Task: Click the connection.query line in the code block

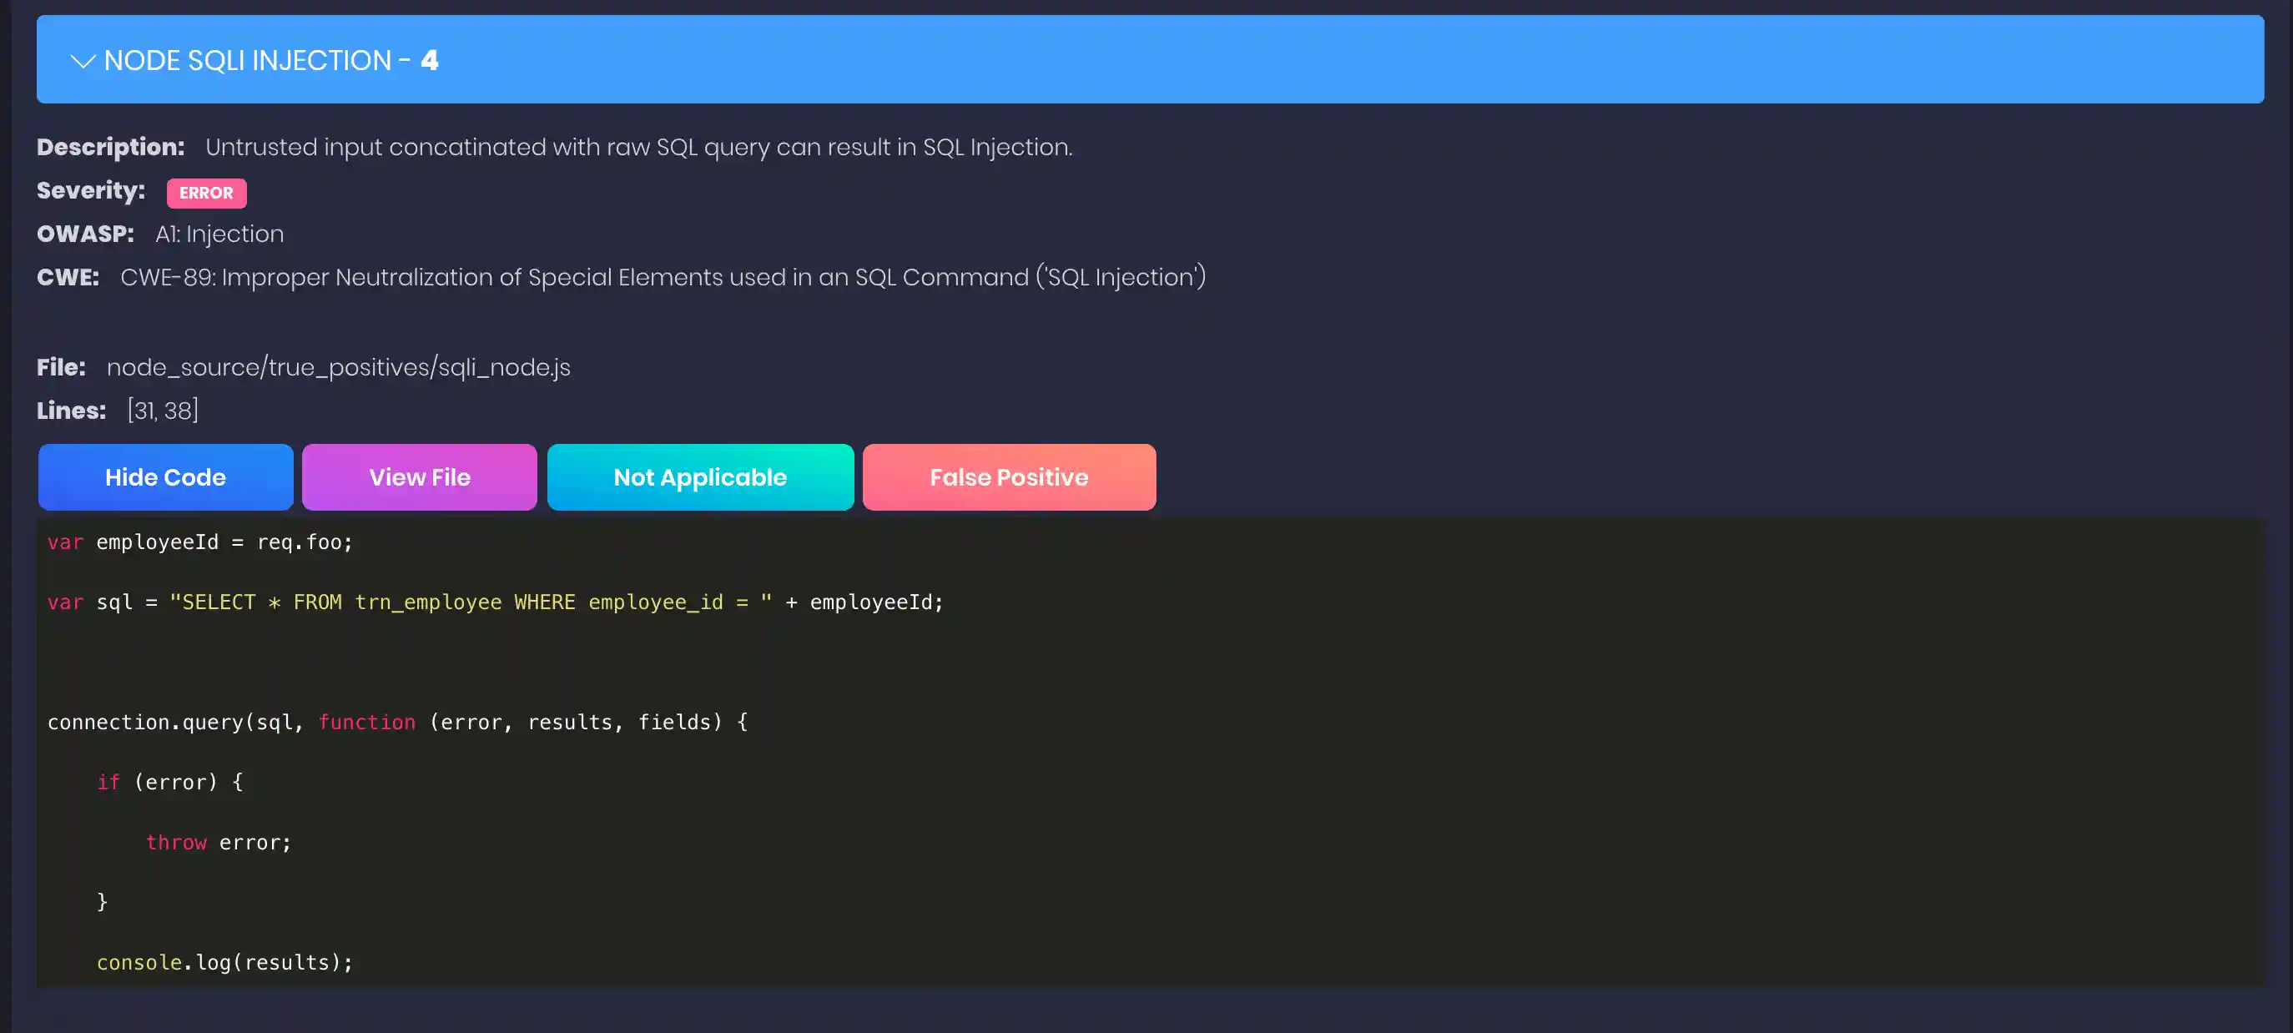Action: (398, 722)
